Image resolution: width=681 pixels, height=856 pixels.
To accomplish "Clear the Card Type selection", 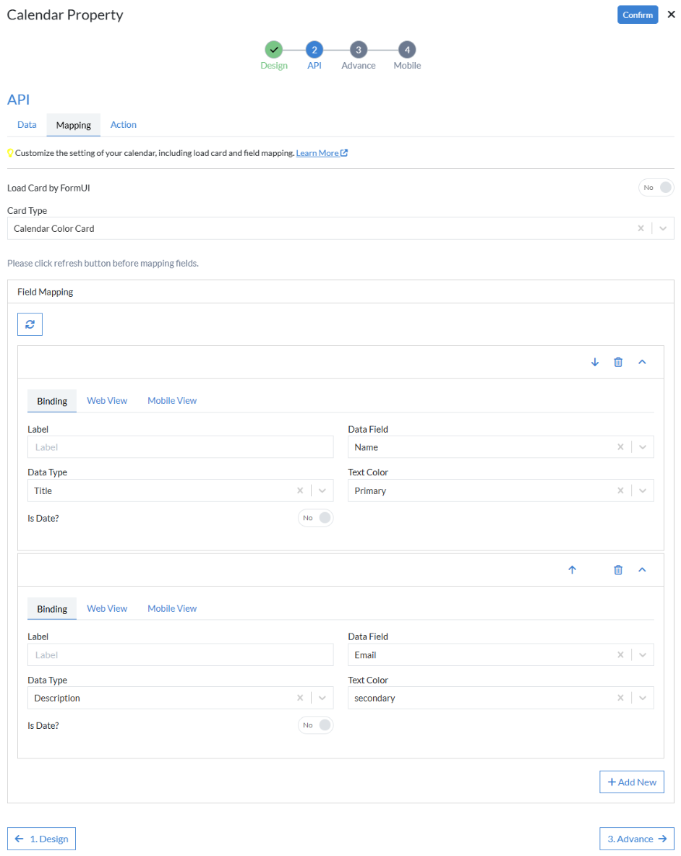I will click(x=641, y=228).
